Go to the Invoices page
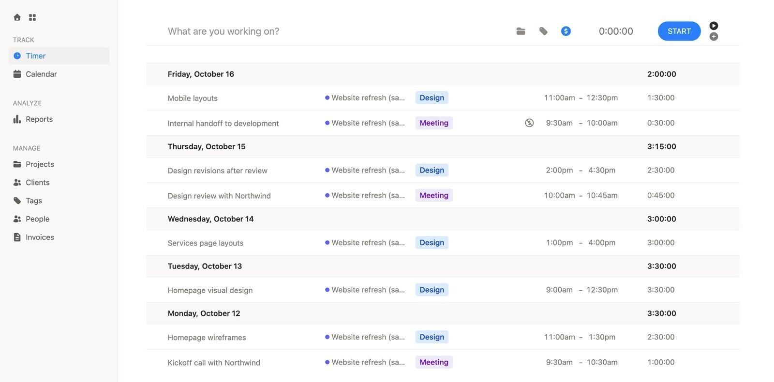The image size is (774, 382). 59,237
